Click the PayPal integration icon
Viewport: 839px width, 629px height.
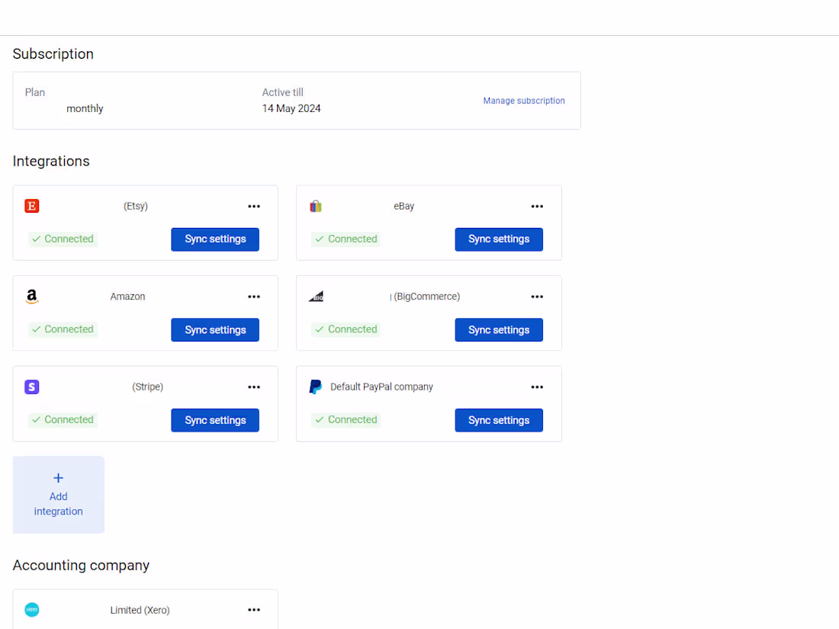315,387
